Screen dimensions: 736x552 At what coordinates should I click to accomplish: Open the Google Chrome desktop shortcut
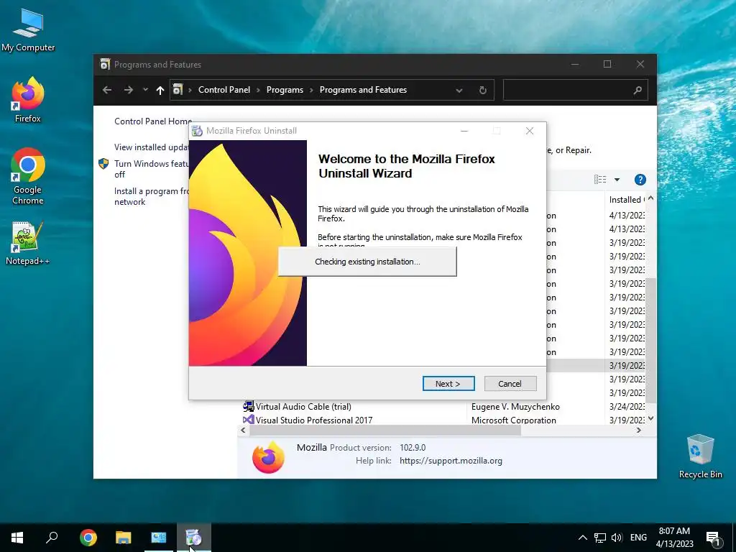tap(28, 176)
